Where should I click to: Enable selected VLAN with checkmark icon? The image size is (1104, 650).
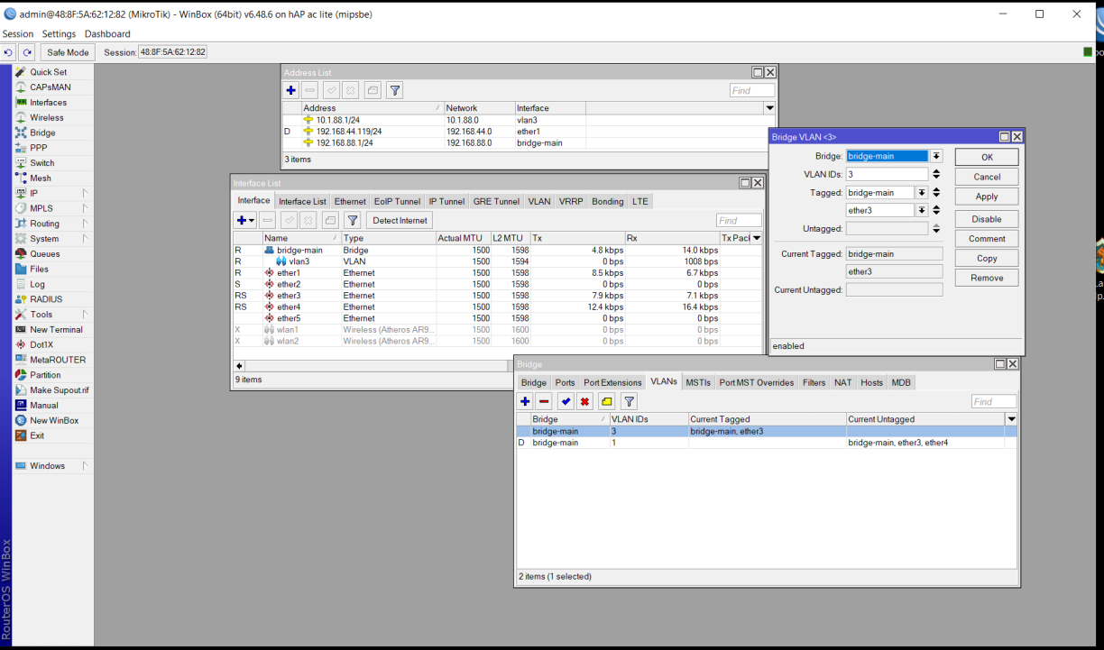point(566,401)
